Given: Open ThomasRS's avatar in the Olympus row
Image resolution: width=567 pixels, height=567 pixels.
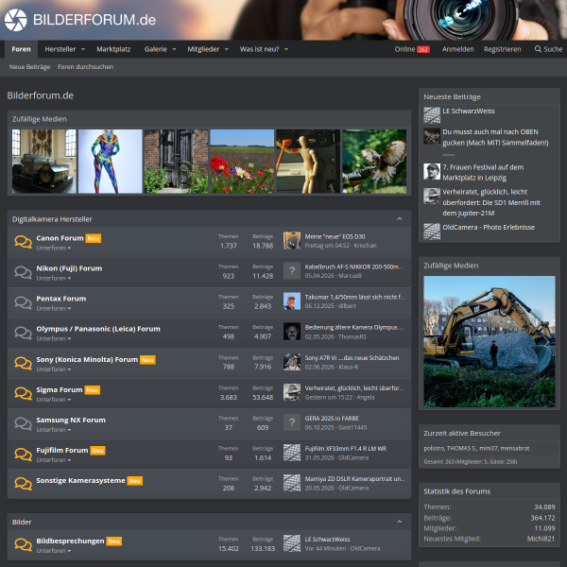Looking at the screenshot, I should [292, 332].
